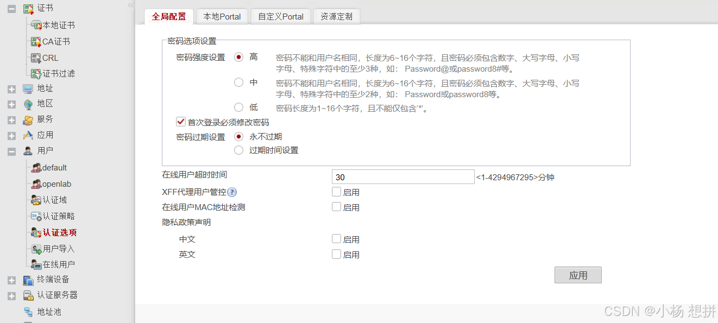Open CA证书 in the sidebar
The height and width of the screenshot is (323, 718).
(56, 42)
